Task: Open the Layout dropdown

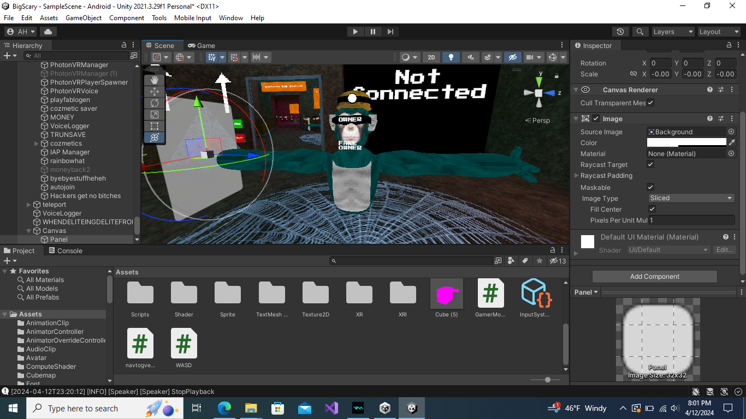Action: [719, 32]
